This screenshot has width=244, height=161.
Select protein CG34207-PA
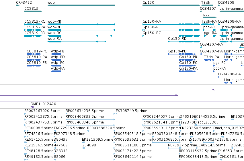click(201, 54)
